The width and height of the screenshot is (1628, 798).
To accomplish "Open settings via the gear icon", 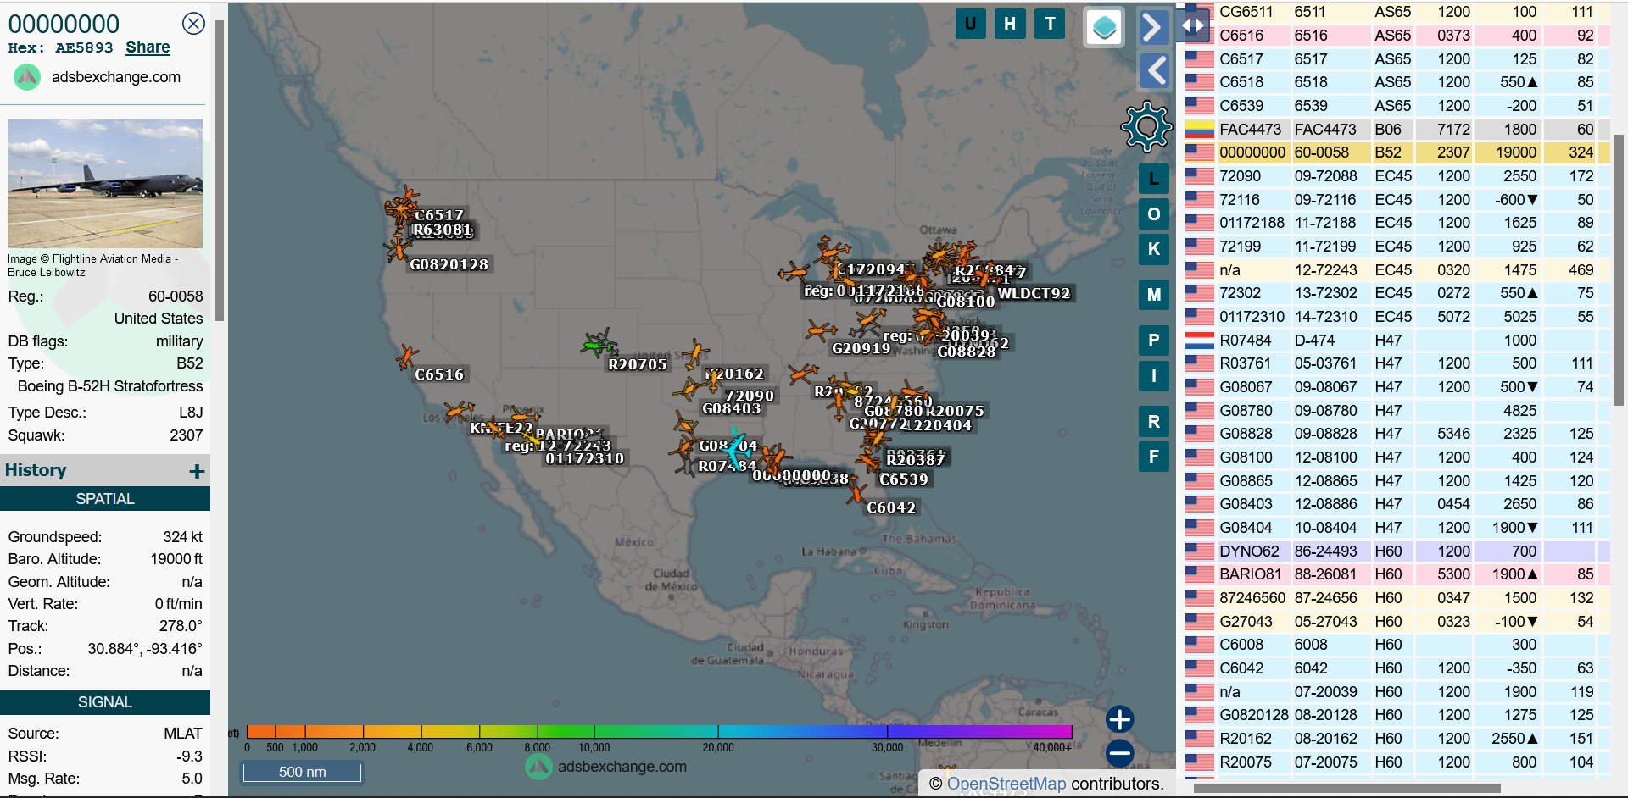I will click(x=1146, y=127).
